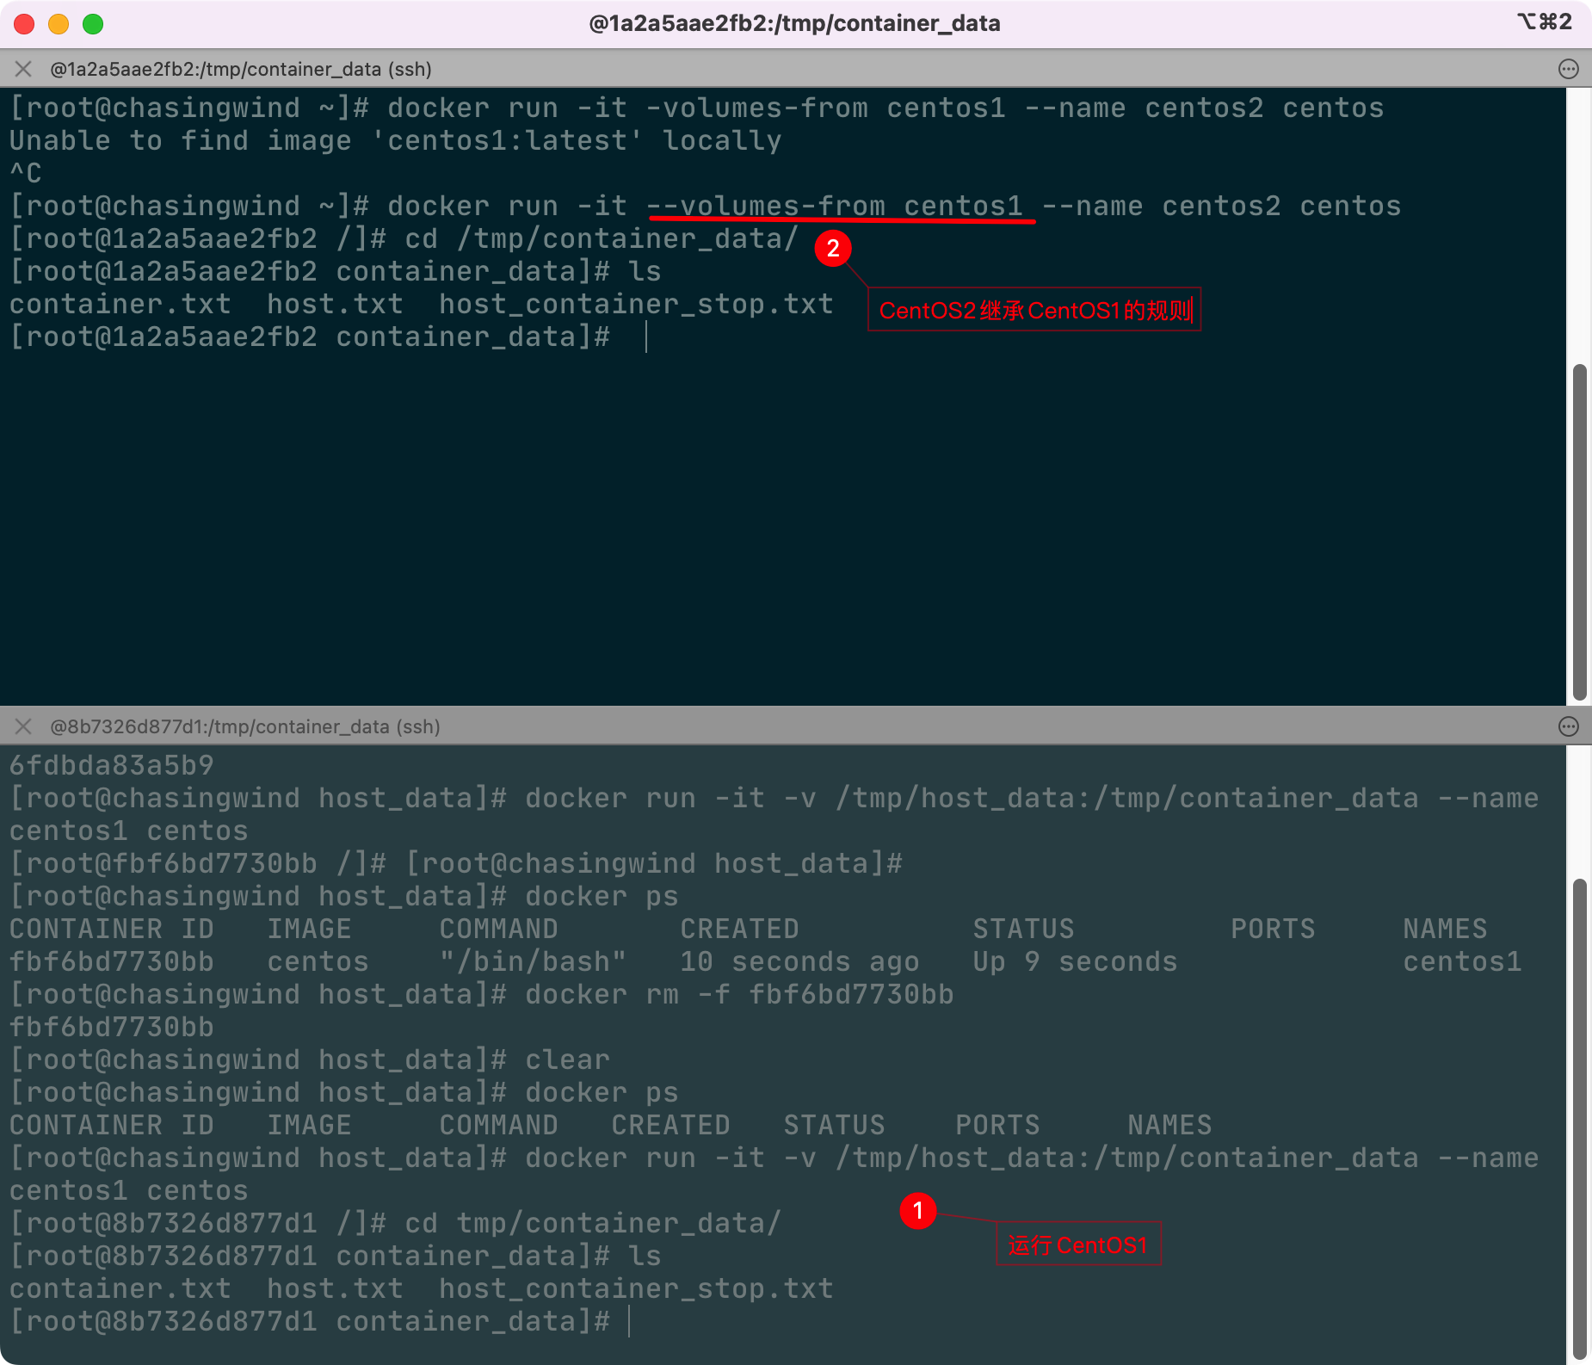Open options menu of bottom ssh pane

click(x=1569, y=726)
